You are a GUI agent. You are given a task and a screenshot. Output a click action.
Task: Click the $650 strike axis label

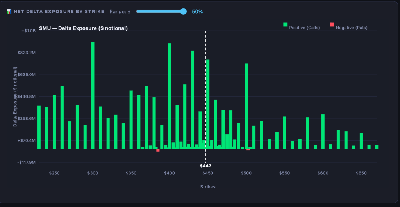pos(361,173)
